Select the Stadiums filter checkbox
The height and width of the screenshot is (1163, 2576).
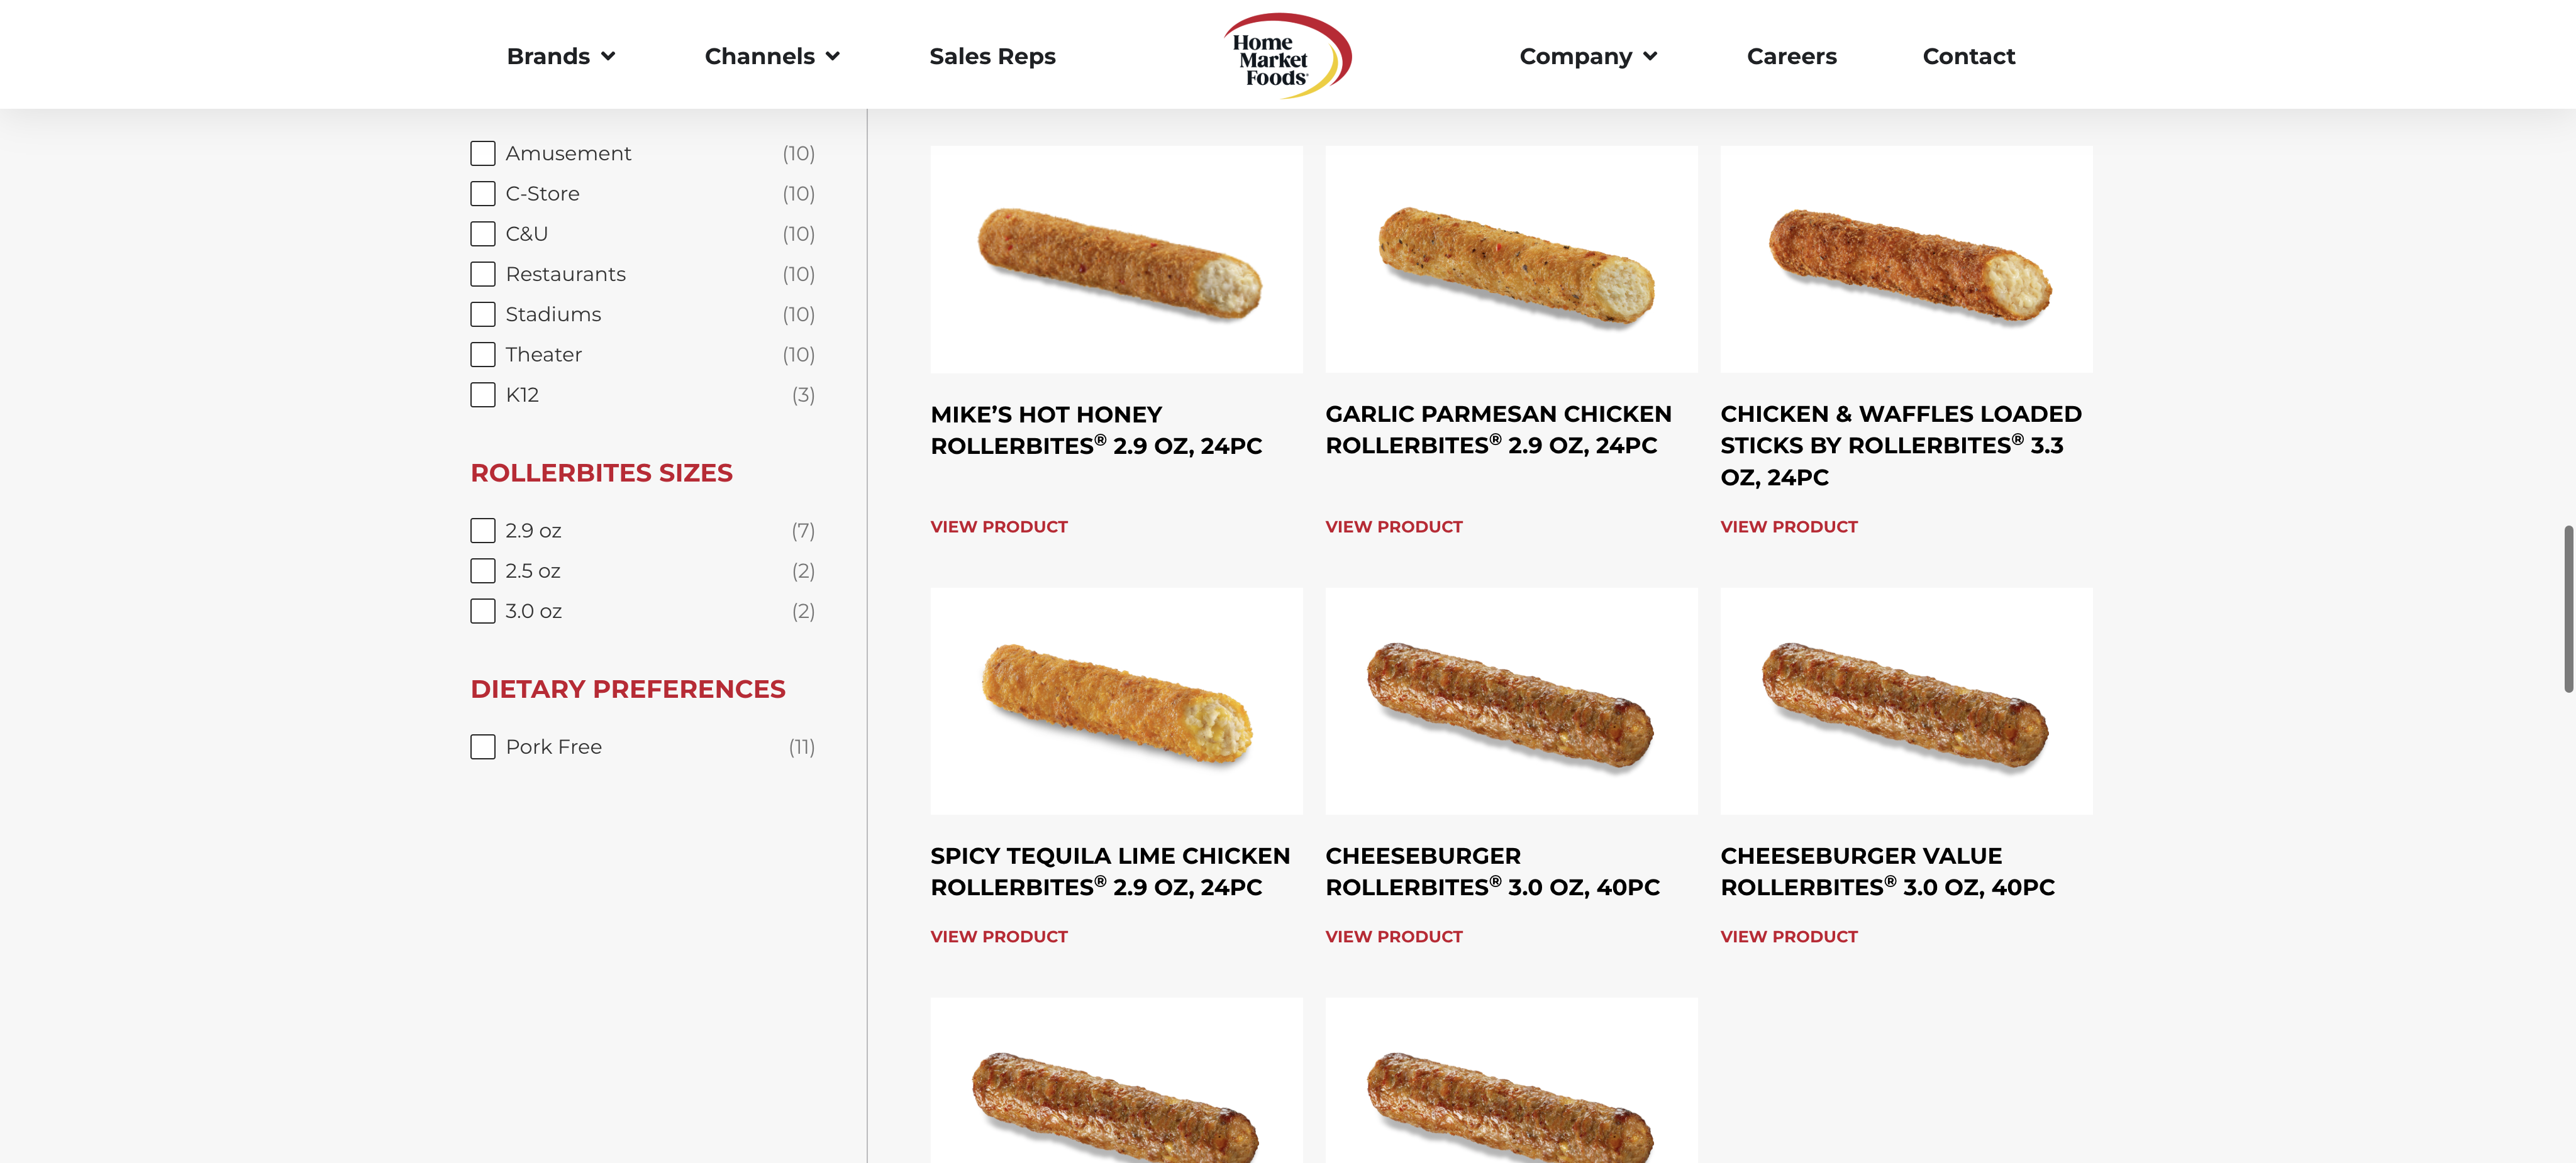click(483, 315)
